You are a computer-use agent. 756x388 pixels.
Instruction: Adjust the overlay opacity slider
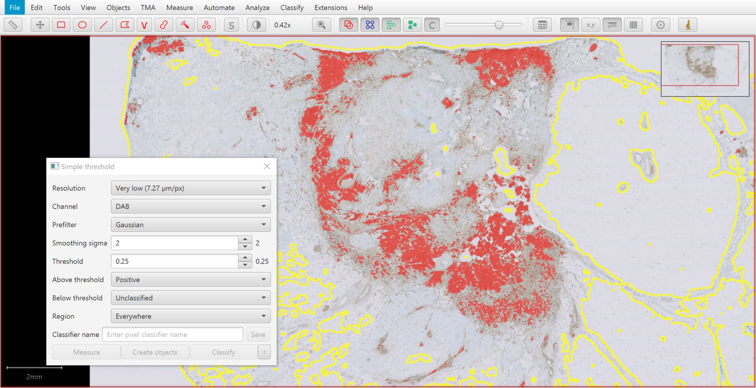tap(483, 25)
